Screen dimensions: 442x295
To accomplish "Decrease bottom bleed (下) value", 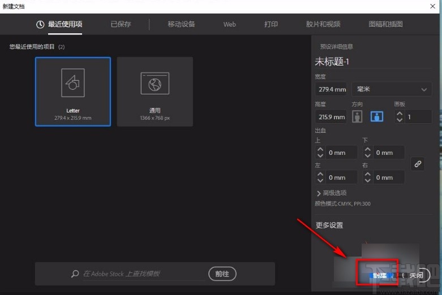I will pos(367,155).
